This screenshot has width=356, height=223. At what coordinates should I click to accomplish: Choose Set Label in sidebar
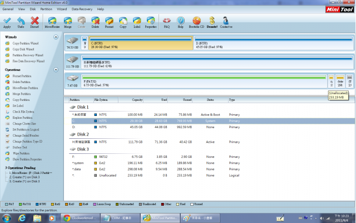(x=18, y=105)
